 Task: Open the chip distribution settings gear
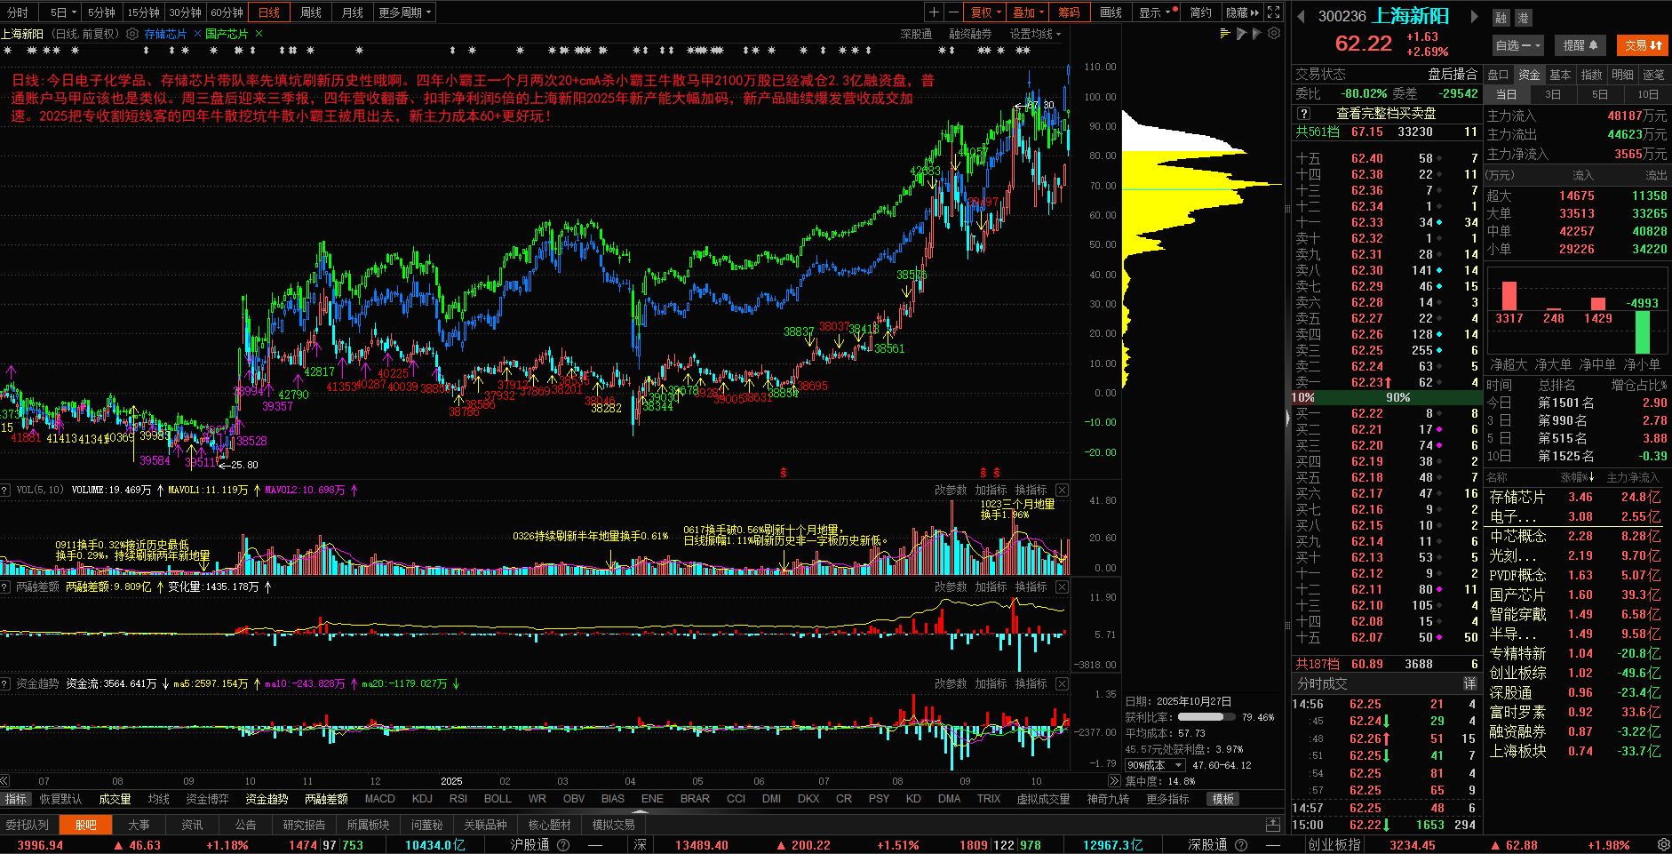(x=1274, y=34)
